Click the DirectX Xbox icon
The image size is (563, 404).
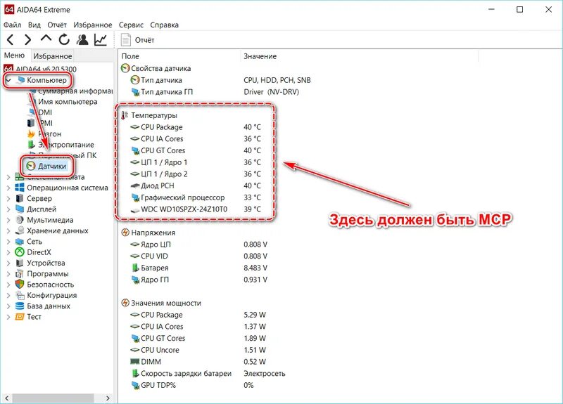(x=20, y=252)
